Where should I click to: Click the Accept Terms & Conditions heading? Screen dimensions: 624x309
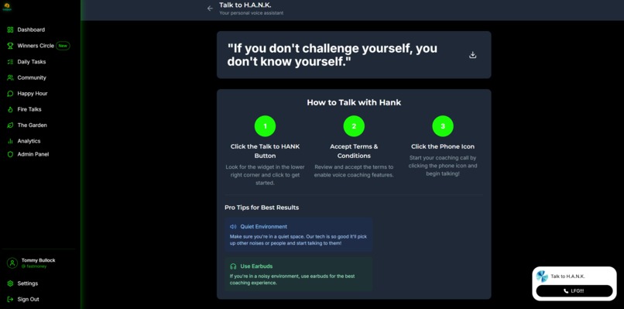tap(354, 151)
